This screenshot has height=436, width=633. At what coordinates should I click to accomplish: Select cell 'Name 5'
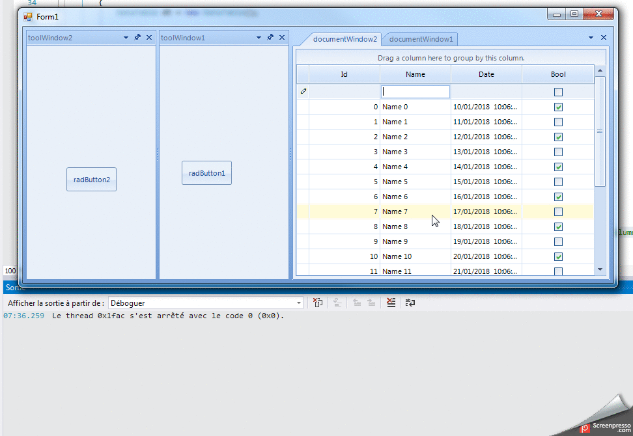415,182
